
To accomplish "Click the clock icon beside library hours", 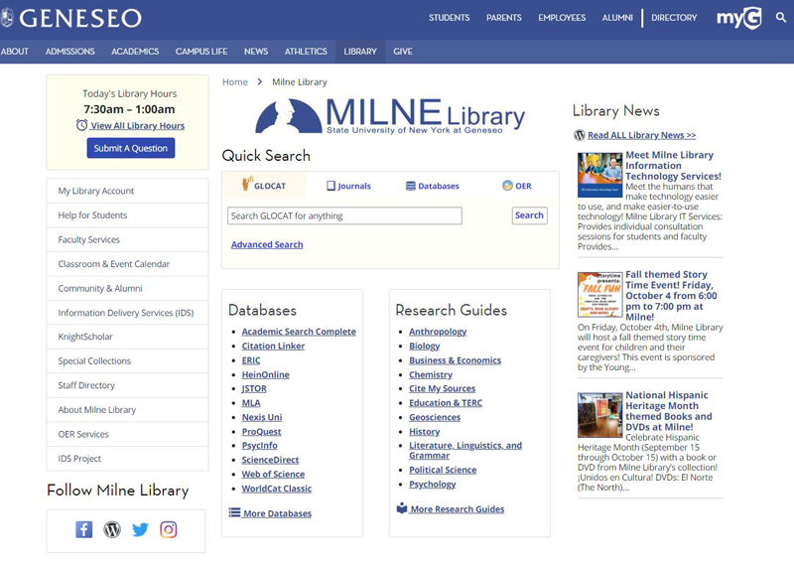I will [x=81, y=125].
